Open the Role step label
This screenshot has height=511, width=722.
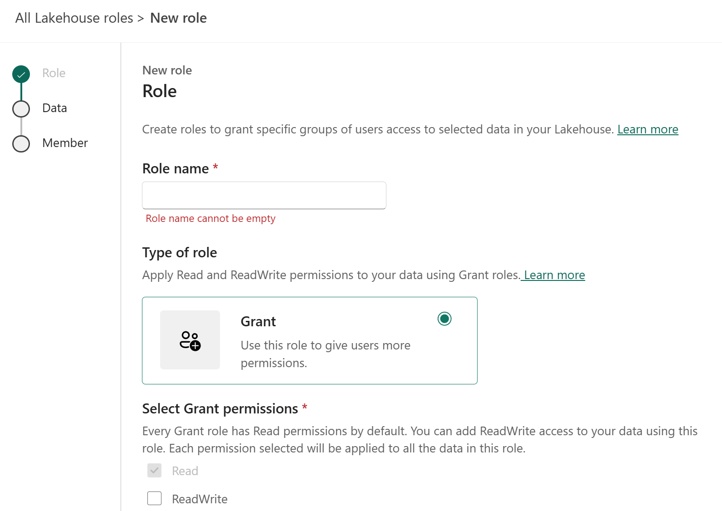click(x=54, y=73)
